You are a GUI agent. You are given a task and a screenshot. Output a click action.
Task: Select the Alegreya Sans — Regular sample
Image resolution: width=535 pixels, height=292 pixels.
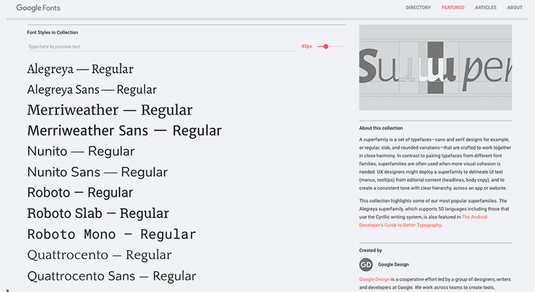pyautogui.click(x=92, y=89)
